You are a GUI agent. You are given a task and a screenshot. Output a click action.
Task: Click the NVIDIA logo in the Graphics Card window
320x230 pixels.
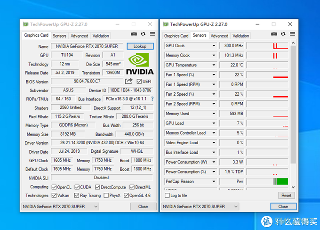(x=140, y=64)
